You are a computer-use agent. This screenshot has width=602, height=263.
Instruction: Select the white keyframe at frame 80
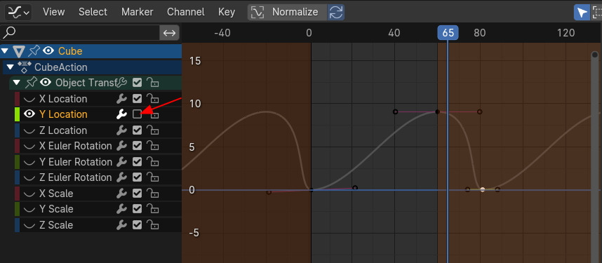click(x=483, y=189)
